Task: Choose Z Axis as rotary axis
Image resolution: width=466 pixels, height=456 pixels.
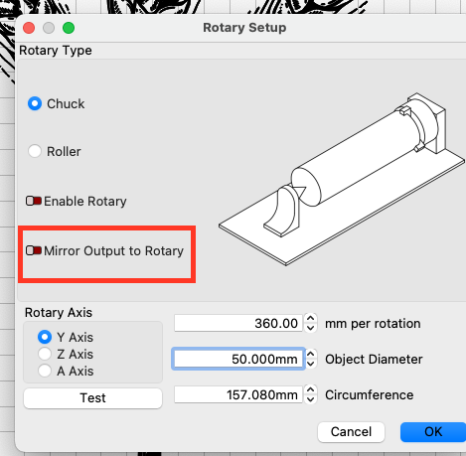Action: 45,354
